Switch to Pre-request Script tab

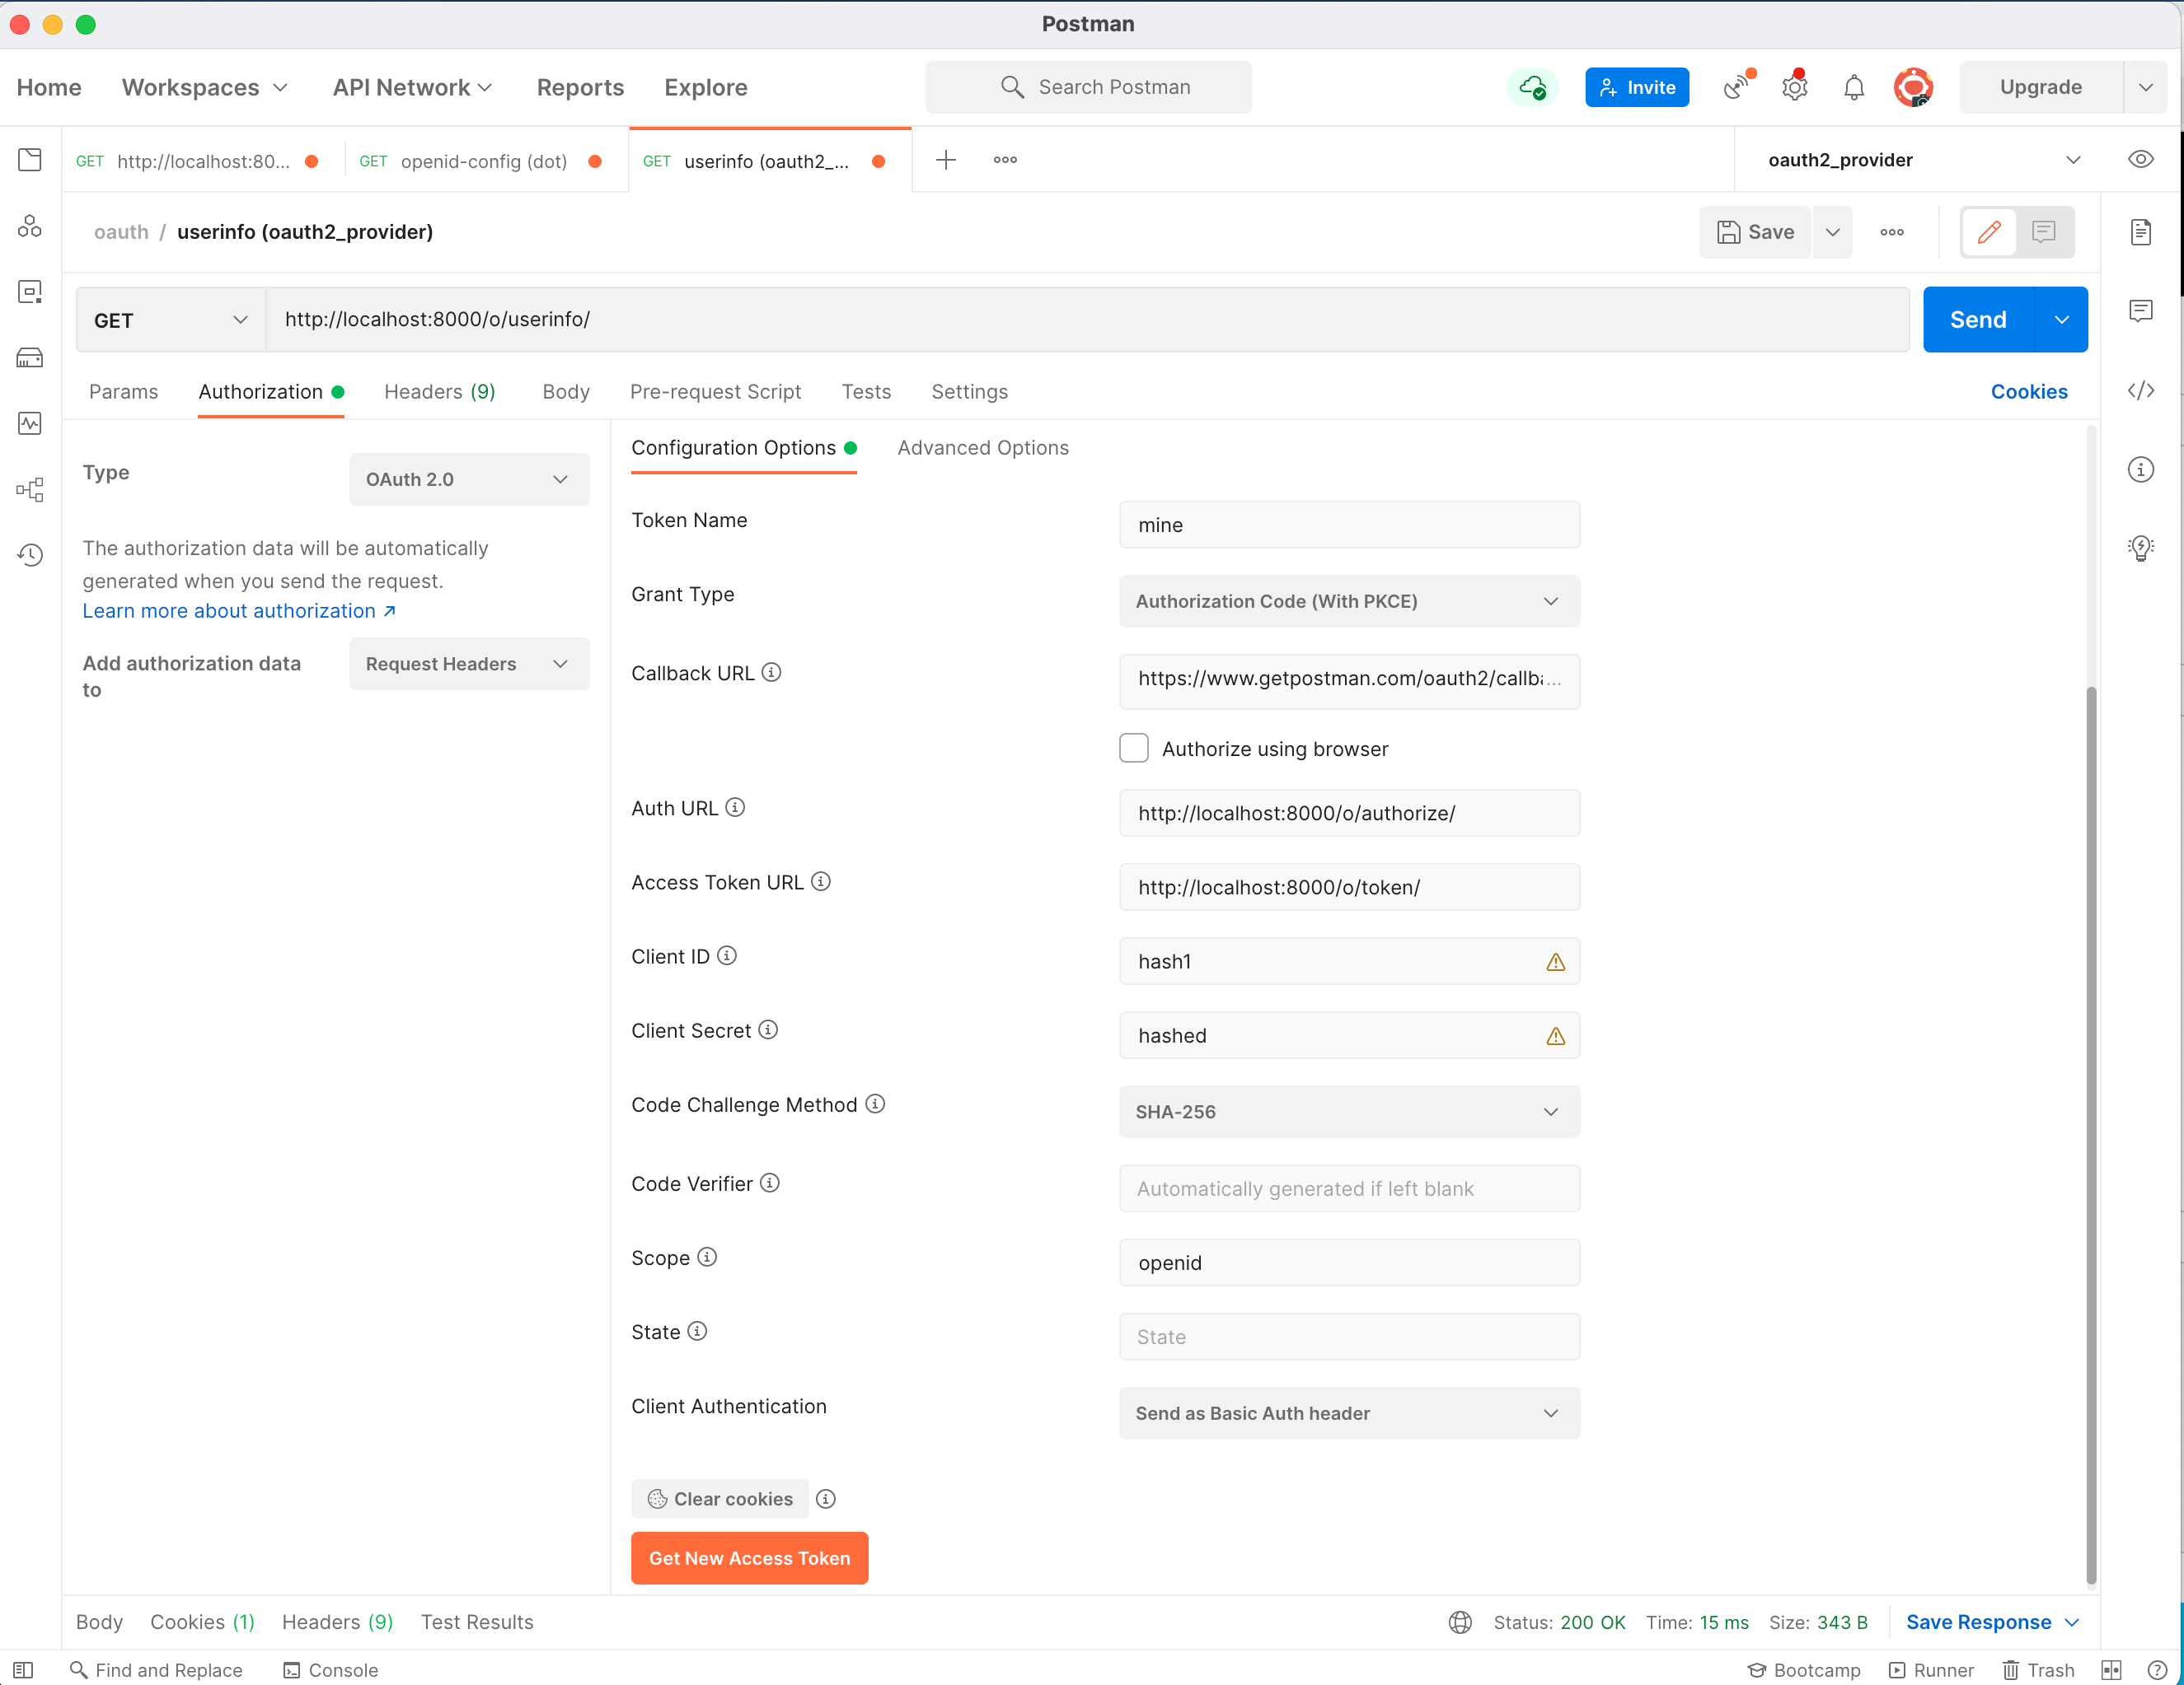(715, 392)
